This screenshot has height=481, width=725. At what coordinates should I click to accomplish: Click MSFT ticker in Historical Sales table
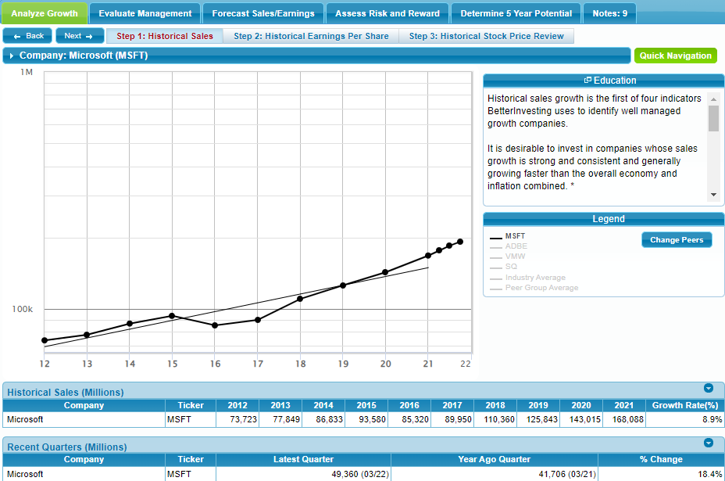click(x=179, y=419)
